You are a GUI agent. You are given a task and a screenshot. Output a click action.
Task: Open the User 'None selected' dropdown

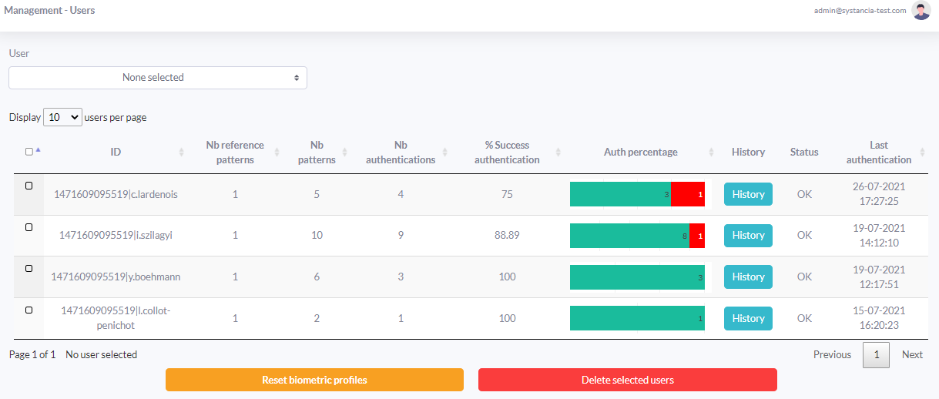(158, 78)
